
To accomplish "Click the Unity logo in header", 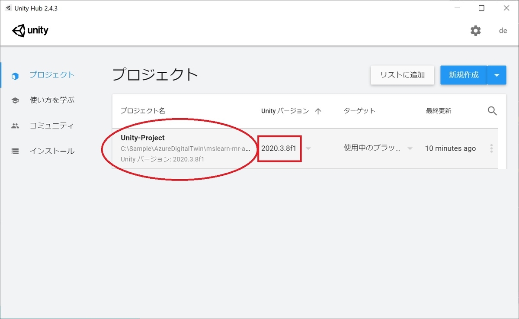I will (30, 31).
